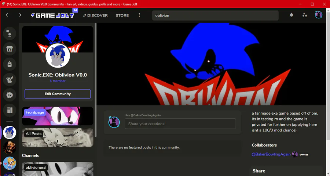Screen dimensions: 330x176
Task: Open notifications bell
Action: coord(291,15)
